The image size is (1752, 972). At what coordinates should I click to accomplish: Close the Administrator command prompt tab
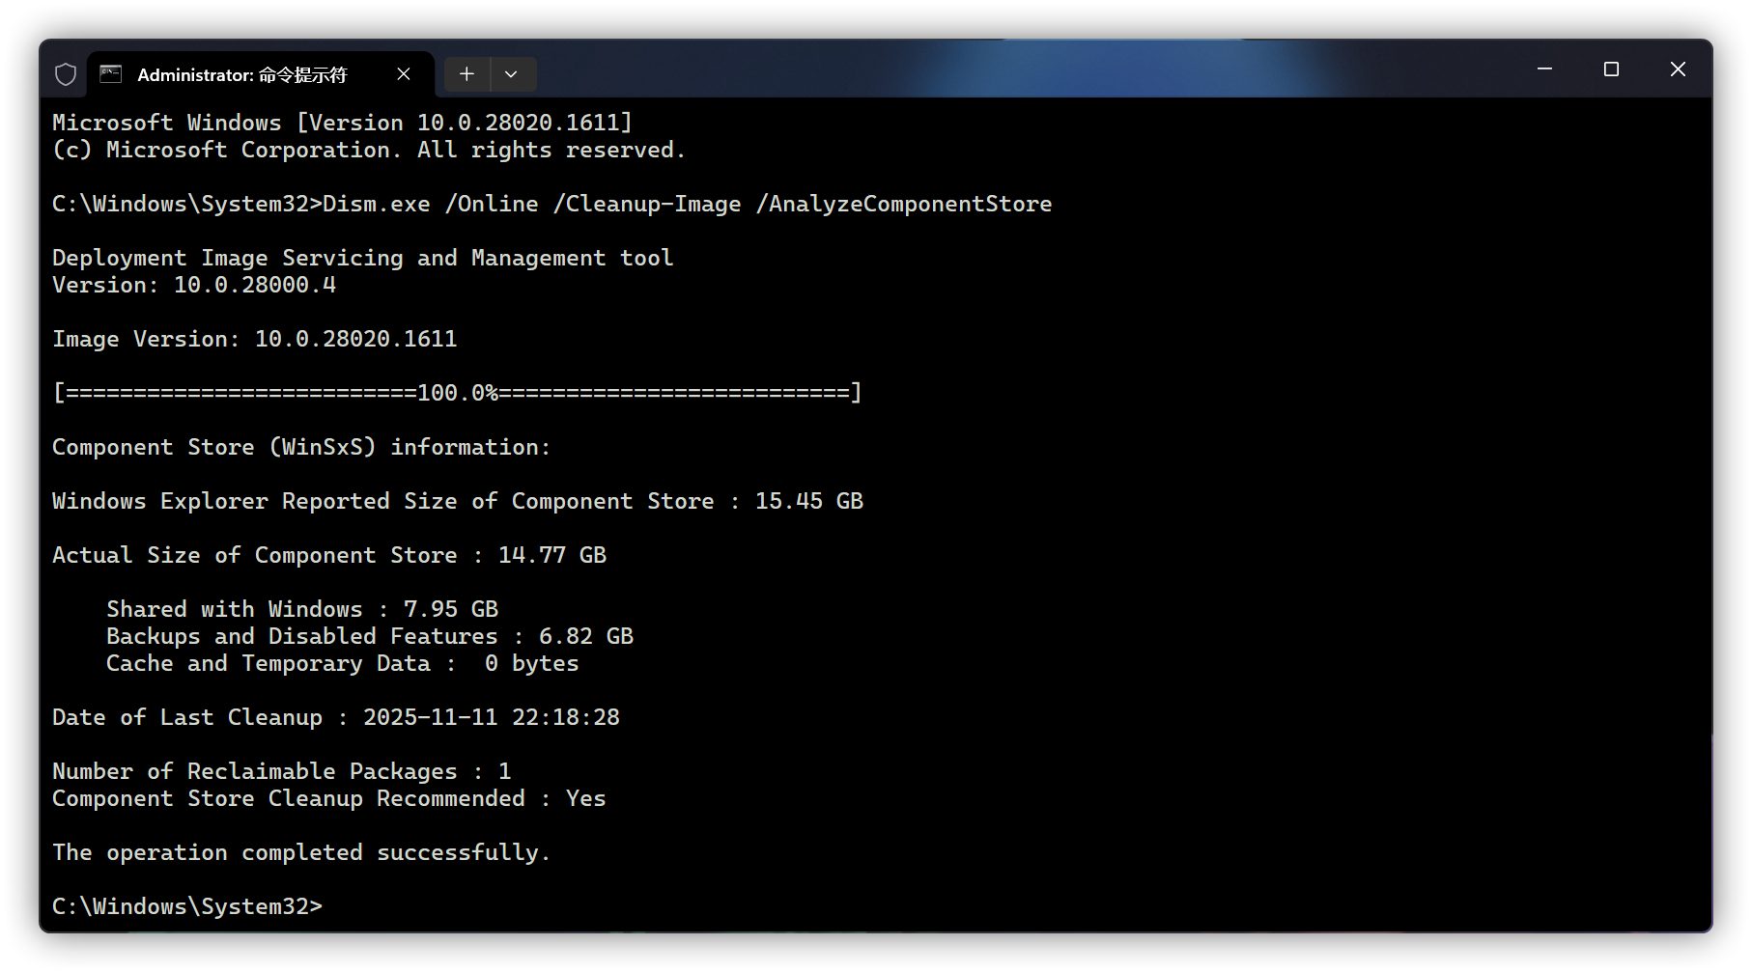pyautogui.click(x=404, y=74)
